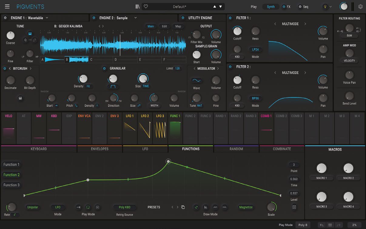Open the history list icon in status bar
Viewport: 366px width, 229px height.
coord(330,225)
